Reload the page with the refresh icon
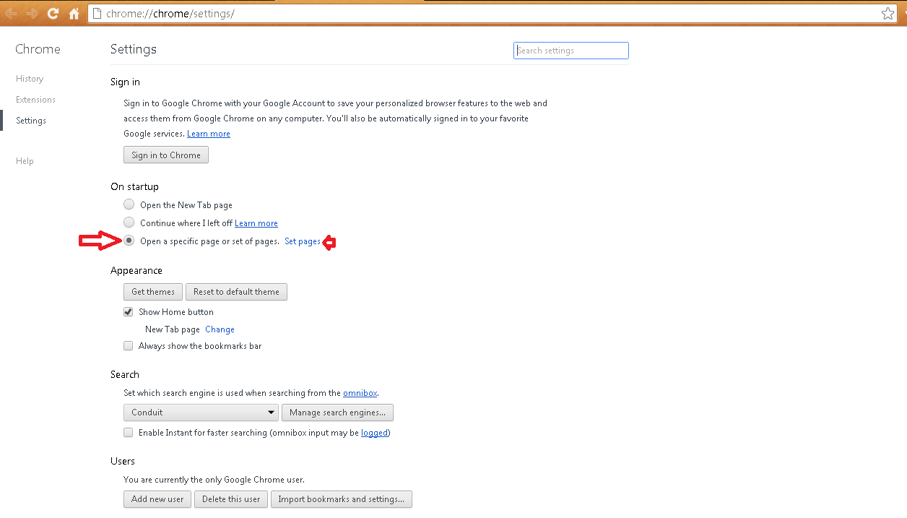Viewport: 907px width, 518px height. click(x=53, y=13)
